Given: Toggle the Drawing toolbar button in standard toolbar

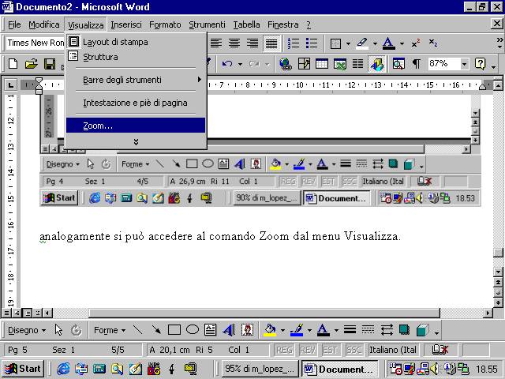Looking at the screenshot, I should 376,64.
